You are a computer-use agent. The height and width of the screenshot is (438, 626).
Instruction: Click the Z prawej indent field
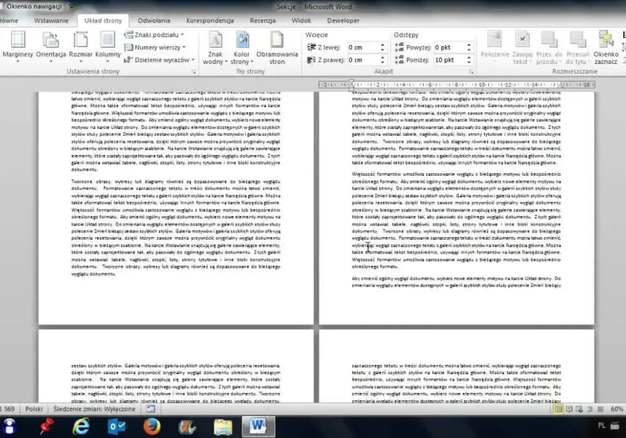(x=362, y=60)
